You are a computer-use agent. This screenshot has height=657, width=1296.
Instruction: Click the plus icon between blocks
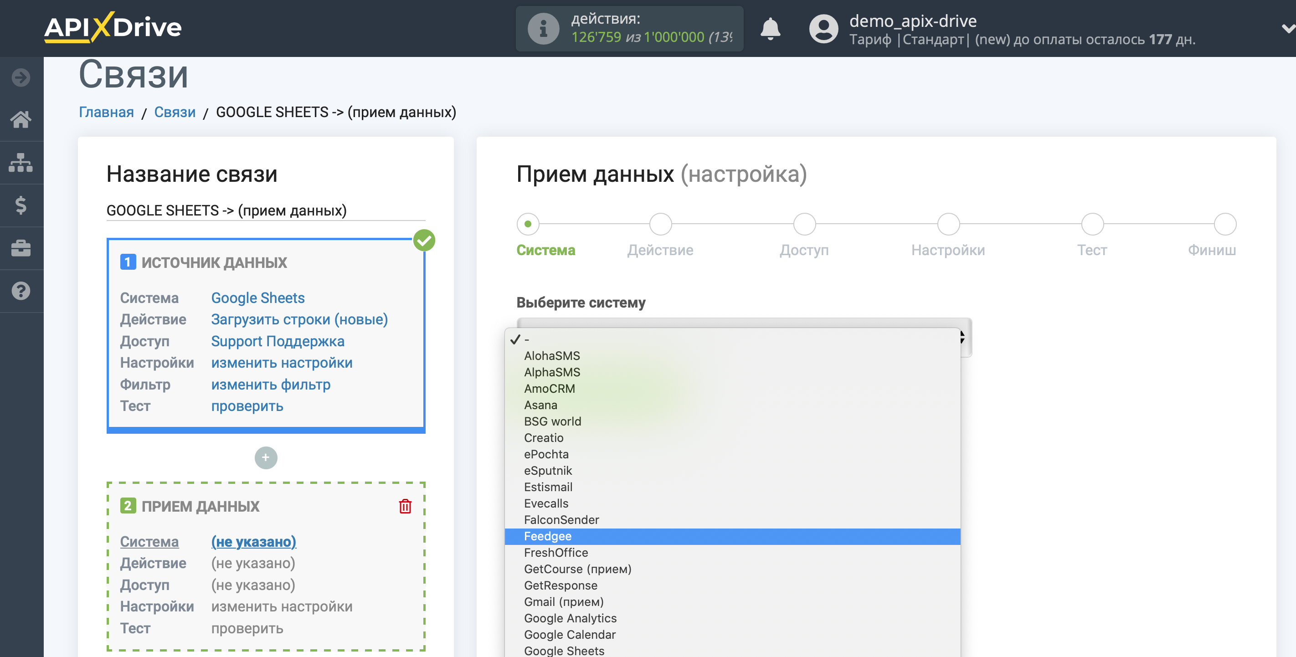(266, 458)
